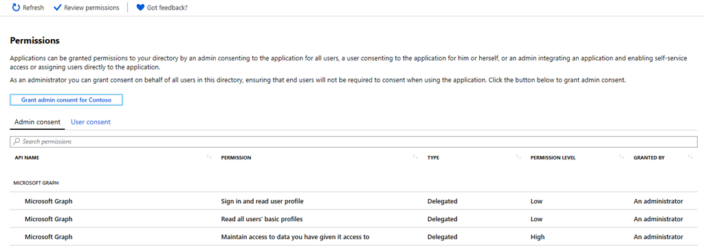Screen dimensions: 704x250
Task: Focus the Search permissions field
Action: 353,141
